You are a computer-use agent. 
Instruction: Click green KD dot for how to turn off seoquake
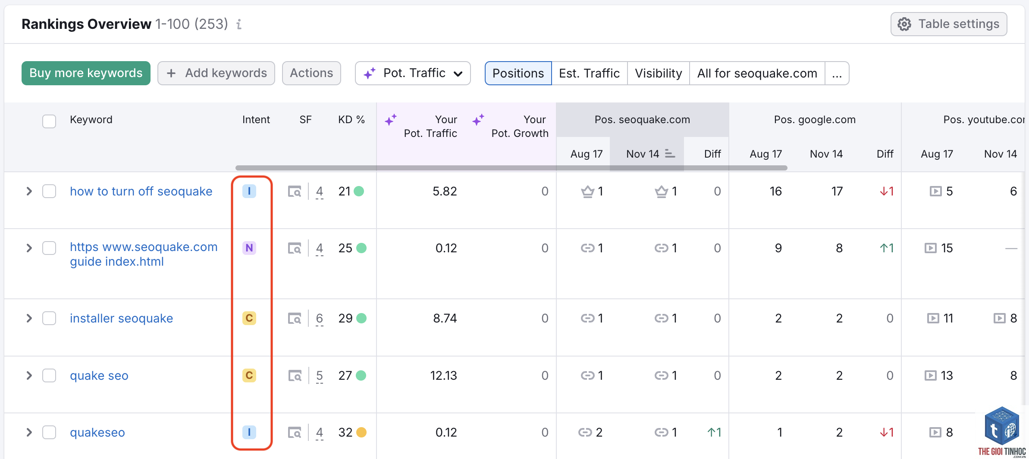(359, 191)
